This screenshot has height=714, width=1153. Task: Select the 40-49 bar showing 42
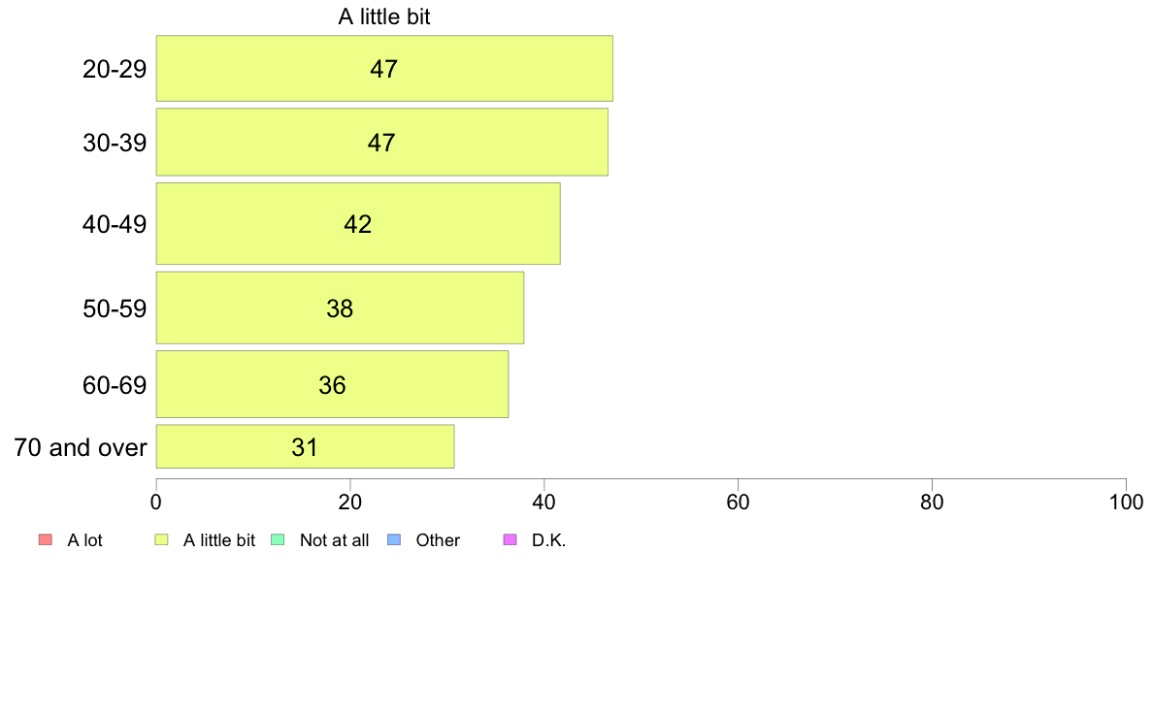358,223
